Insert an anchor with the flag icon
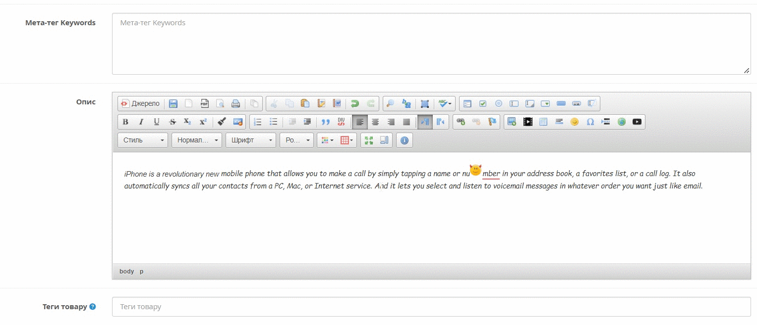The image size is (757, 325). click(x=492, y=122)
